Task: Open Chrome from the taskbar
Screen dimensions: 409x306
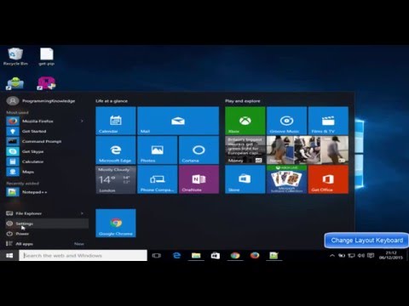Action: coord(235,256)
